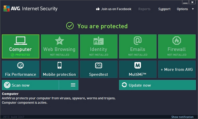198x119 pixels.
Task: Click the Scan now radar icon
Action: coord(7,85)
